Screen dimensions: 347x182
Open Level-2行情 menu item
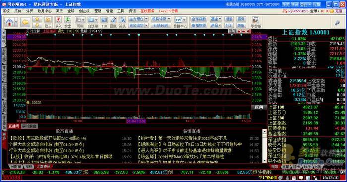[x=168, y=11]
